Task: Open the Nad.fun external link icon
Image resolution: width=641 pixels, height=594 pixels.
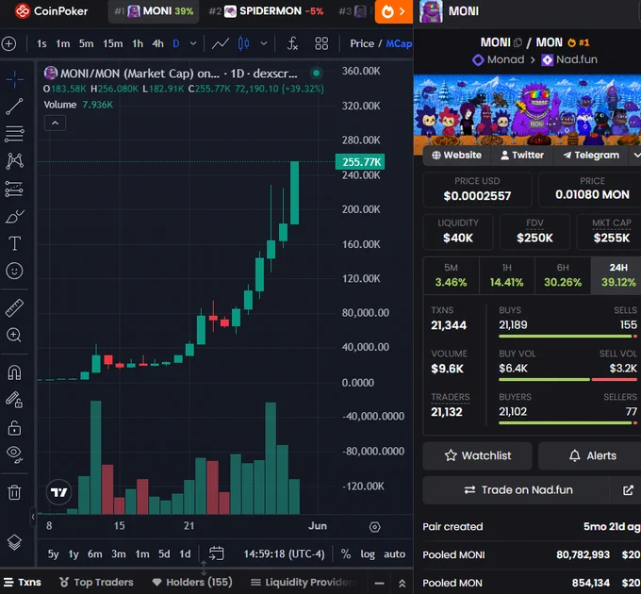Action: pos(628,489)
